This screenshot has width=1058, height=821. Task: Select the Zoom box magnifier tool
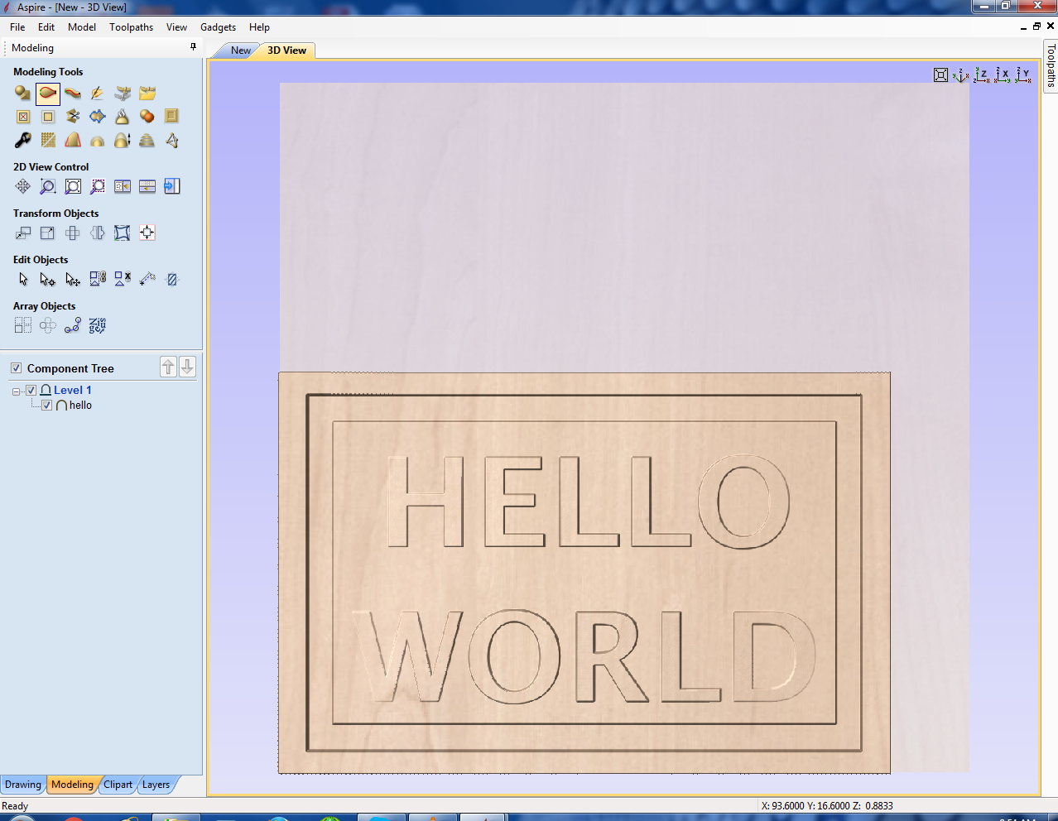pyautogui.click(x=48, y=186)
